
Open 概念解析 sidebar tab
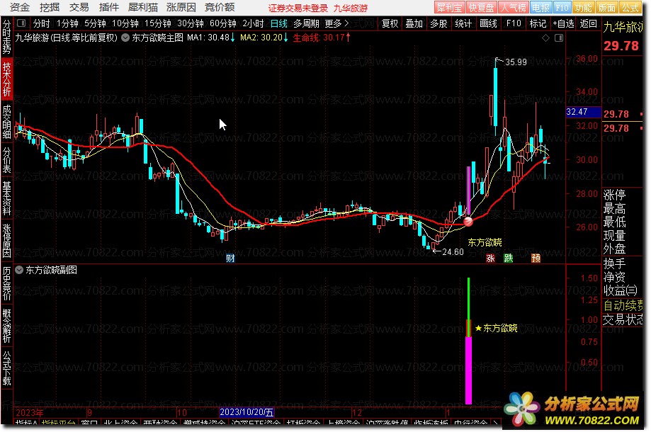[x=6, y=325]
